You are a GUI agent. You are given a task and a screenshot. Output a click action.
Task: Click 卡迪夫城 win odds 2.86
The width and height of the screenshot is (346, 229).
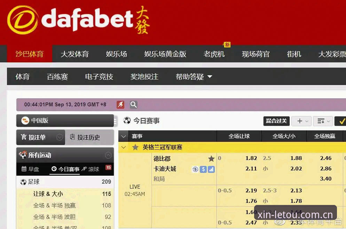[x=326, y=169]
